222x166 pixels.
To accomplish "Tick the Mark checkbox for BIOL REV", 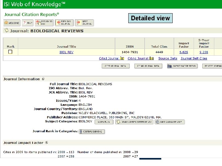I will tap(10, 52).
